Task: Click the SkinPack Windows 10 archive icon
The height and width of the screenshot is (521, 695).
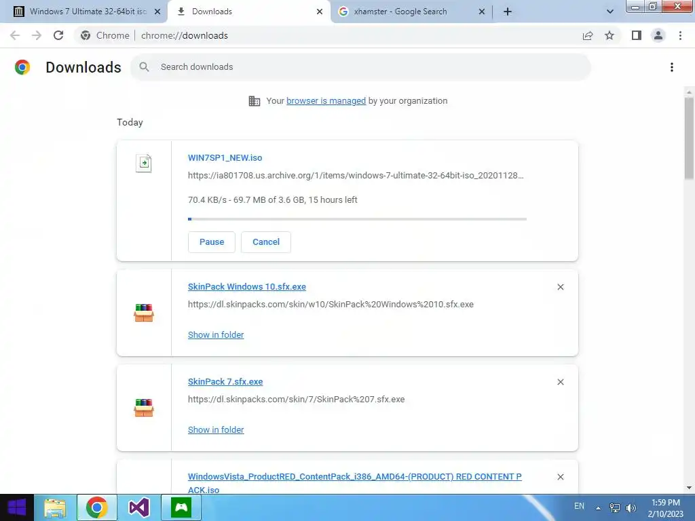Action: 144,313
